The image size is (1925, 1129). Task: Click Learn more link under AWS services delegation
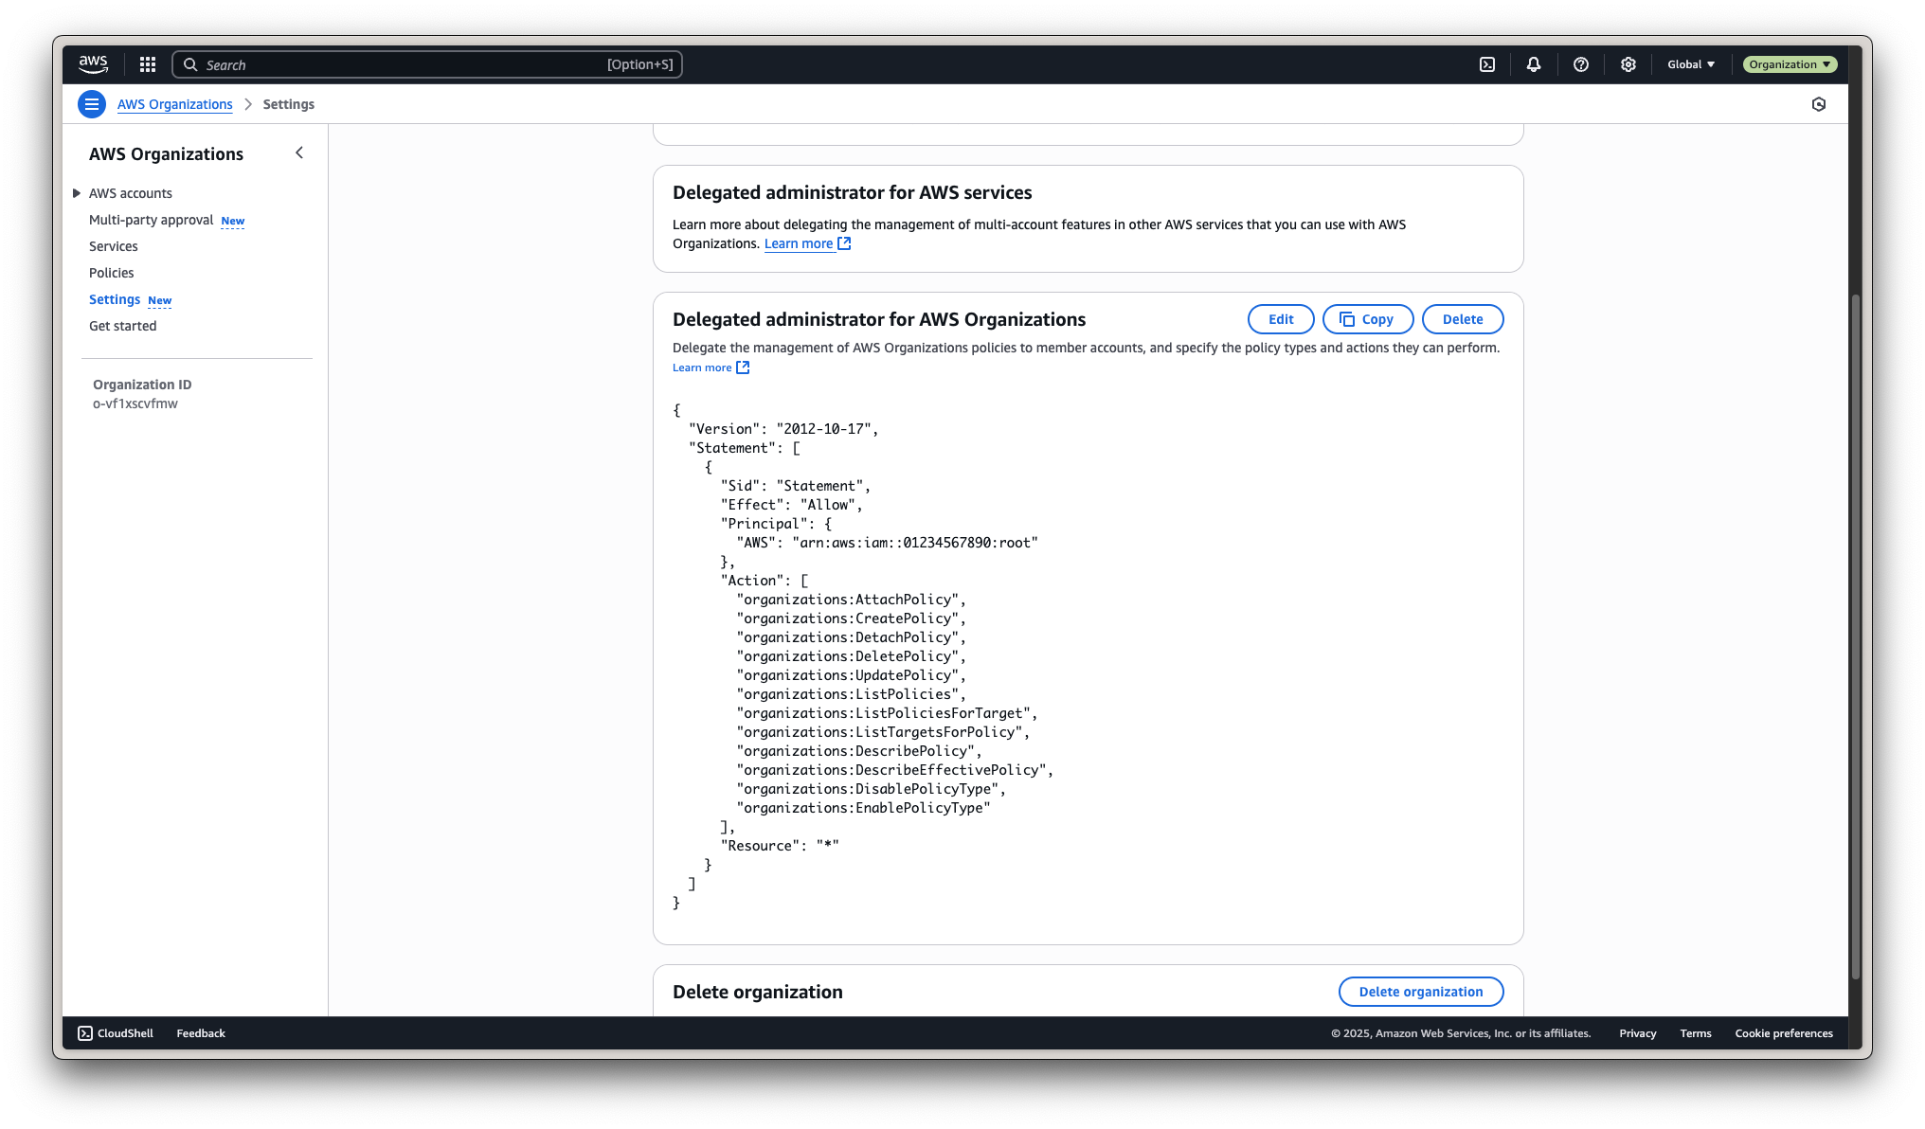pos(799,243)
